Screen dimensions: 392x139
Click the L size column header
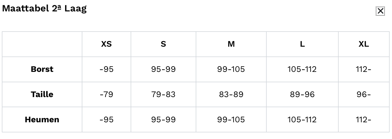click(x=302, y=44)
